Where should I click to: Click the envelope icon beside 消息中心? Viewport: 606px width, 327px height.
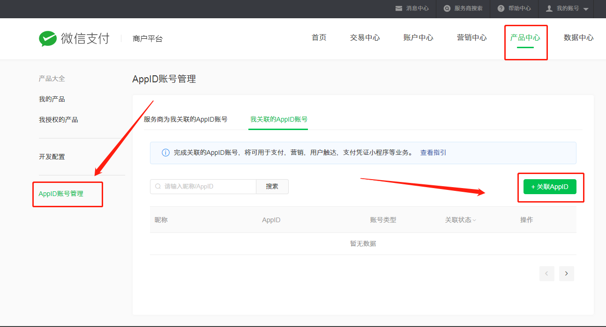[x=399, y=8]
